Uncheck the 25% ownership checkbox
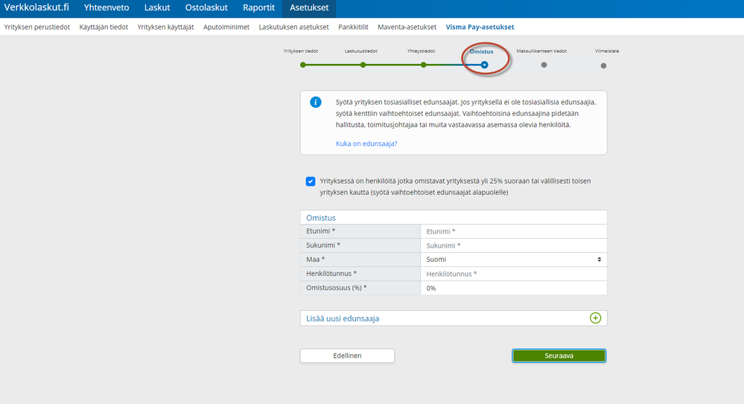 311,181
